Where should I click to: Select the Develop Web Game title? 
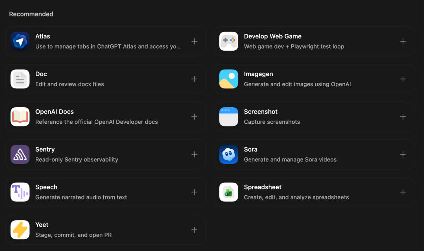[272, 36]
